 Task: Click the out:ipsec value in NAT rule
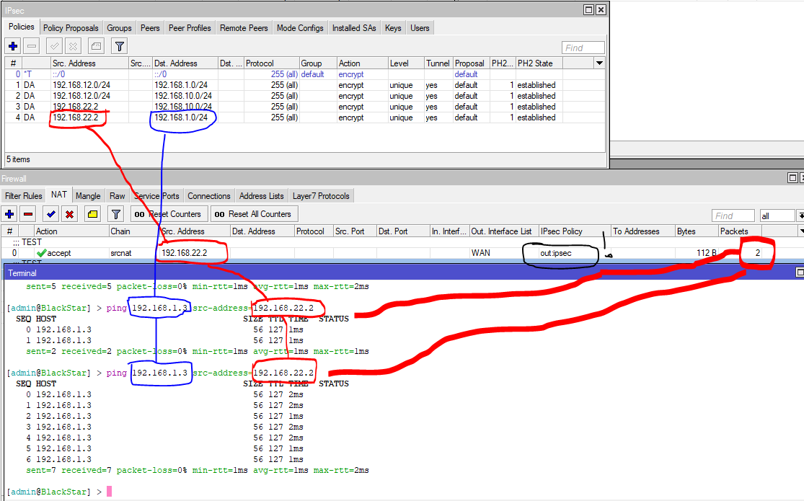click(556, 253)
